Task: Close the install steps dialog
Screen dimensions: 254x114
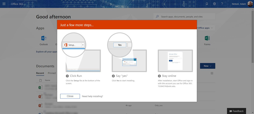Action: pyautogui.click(x=70, y=96)
